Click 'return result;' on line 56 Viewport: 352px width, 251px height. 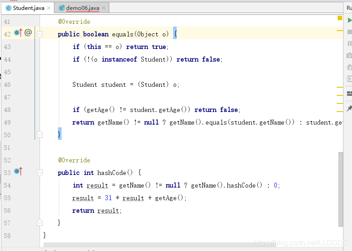(97, 211)
